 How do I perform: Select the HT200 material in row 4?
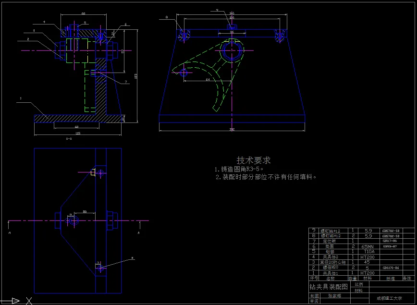click(367, 257)
